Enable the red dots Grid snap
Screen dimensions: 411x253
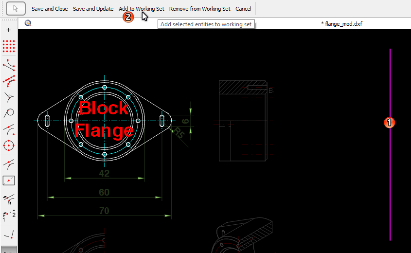[x=9, y=46]
